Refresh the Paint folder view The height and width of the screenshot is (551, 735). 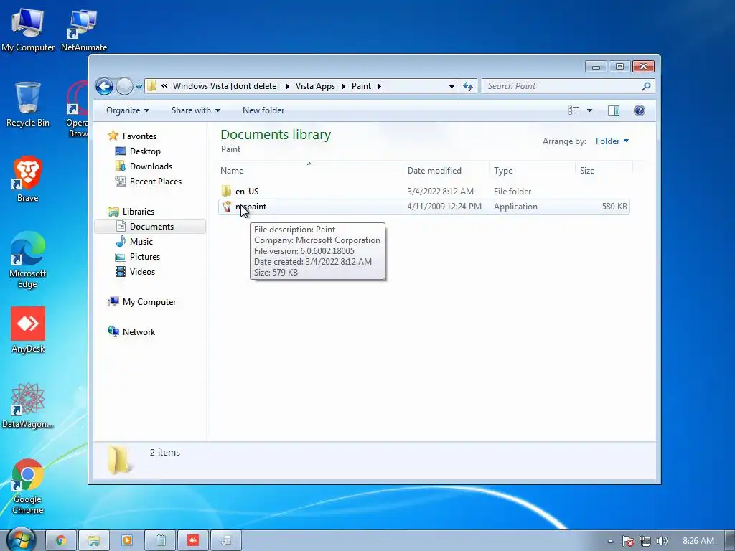[468, 86]
